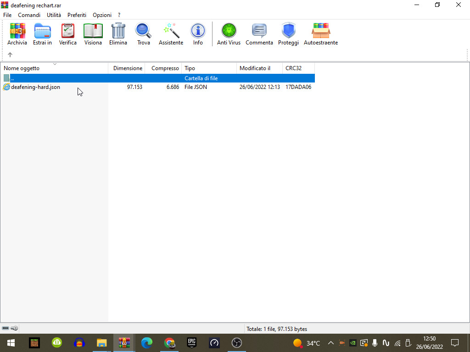470x352 pixels.
Task: Click the Archivia toolbar icon
Action: click(17, 34)
